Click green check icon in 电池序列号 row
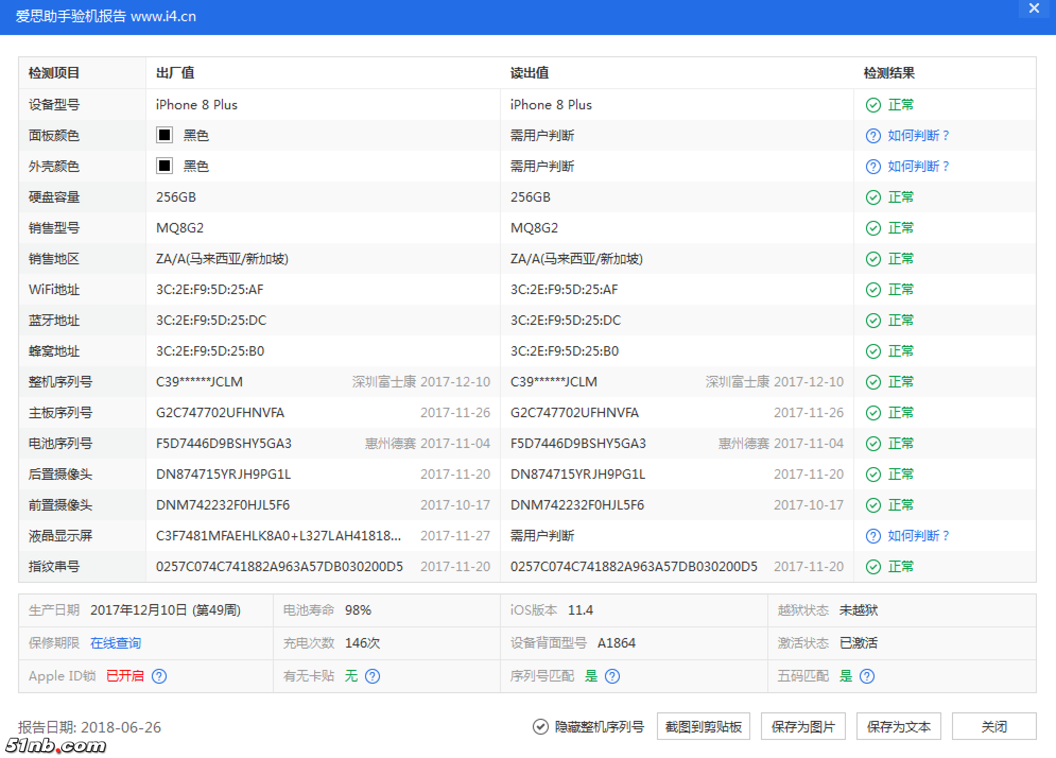The height and width of the screenshot is (758, 1056). pos(873,444)
